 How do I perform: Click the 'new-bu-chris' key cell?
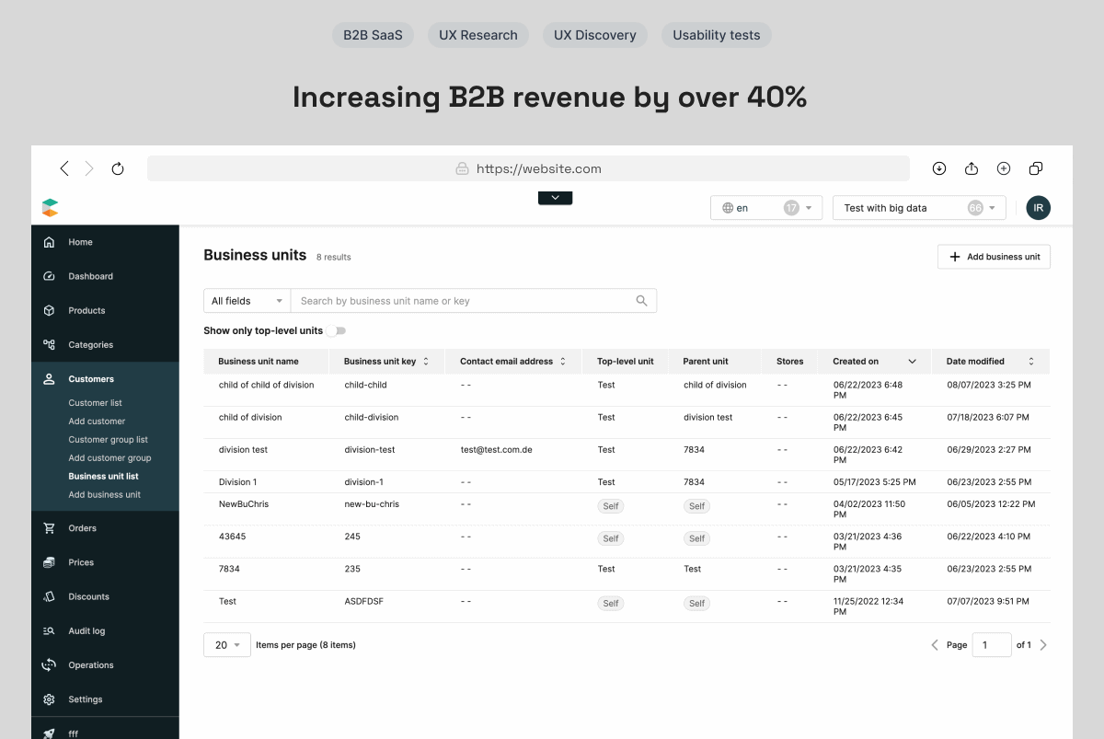[x=372, y=504]
